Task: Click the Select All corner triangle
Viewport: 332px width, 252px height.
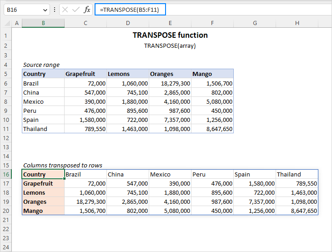Action: pos(6,23)
